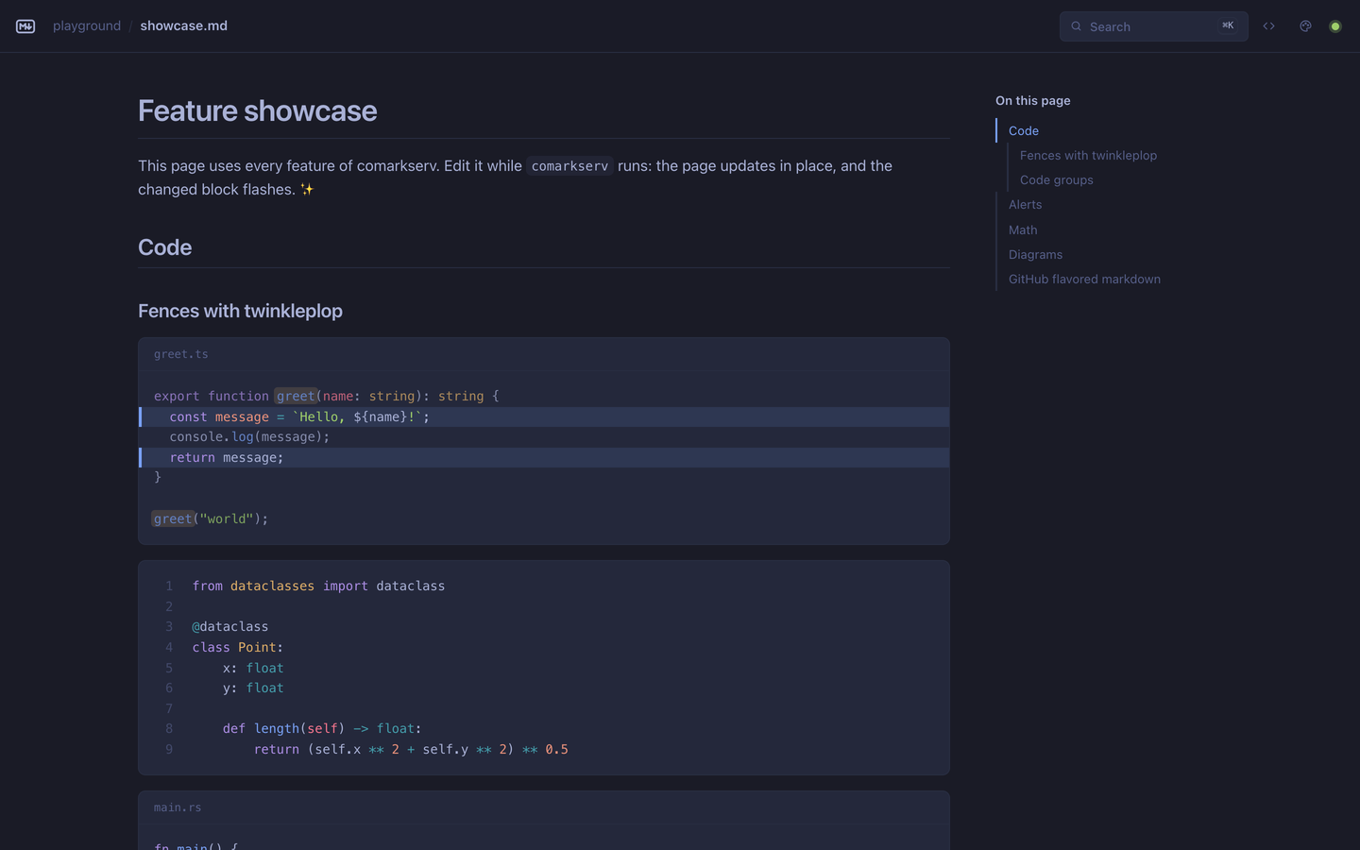Click the markdown logo icon
Screen dimensions: 1360x850
pos(25,26)
